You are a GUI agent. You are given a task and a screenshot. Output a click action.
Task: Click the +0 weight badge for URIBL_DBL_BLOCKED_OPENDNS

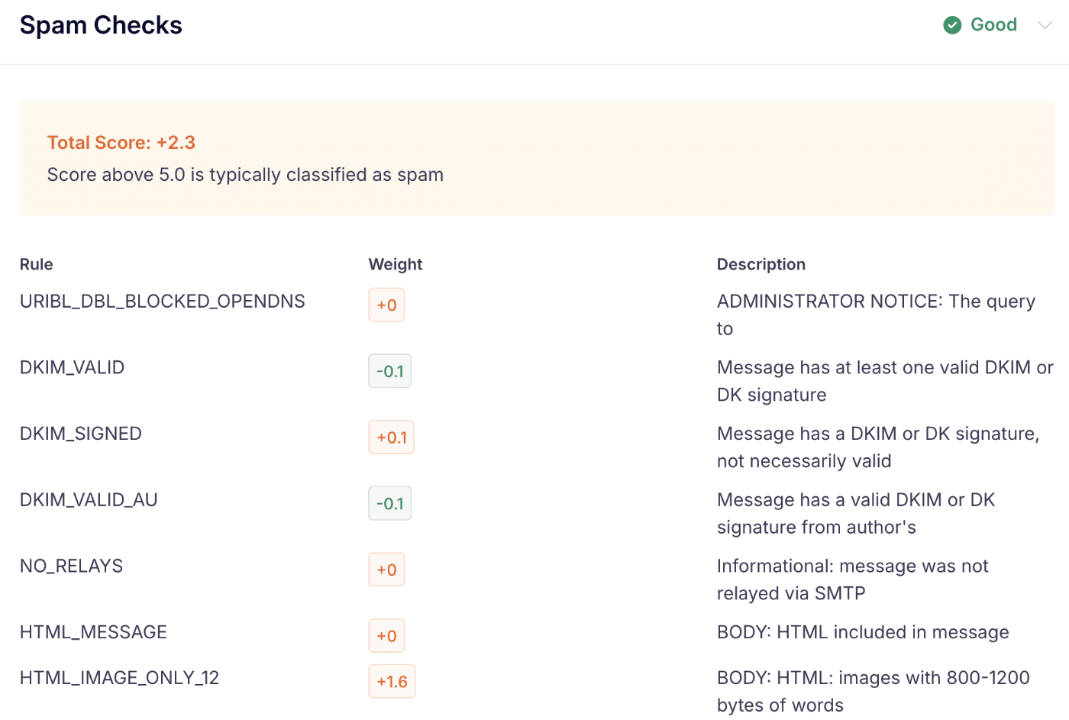(x=386, y=305)
